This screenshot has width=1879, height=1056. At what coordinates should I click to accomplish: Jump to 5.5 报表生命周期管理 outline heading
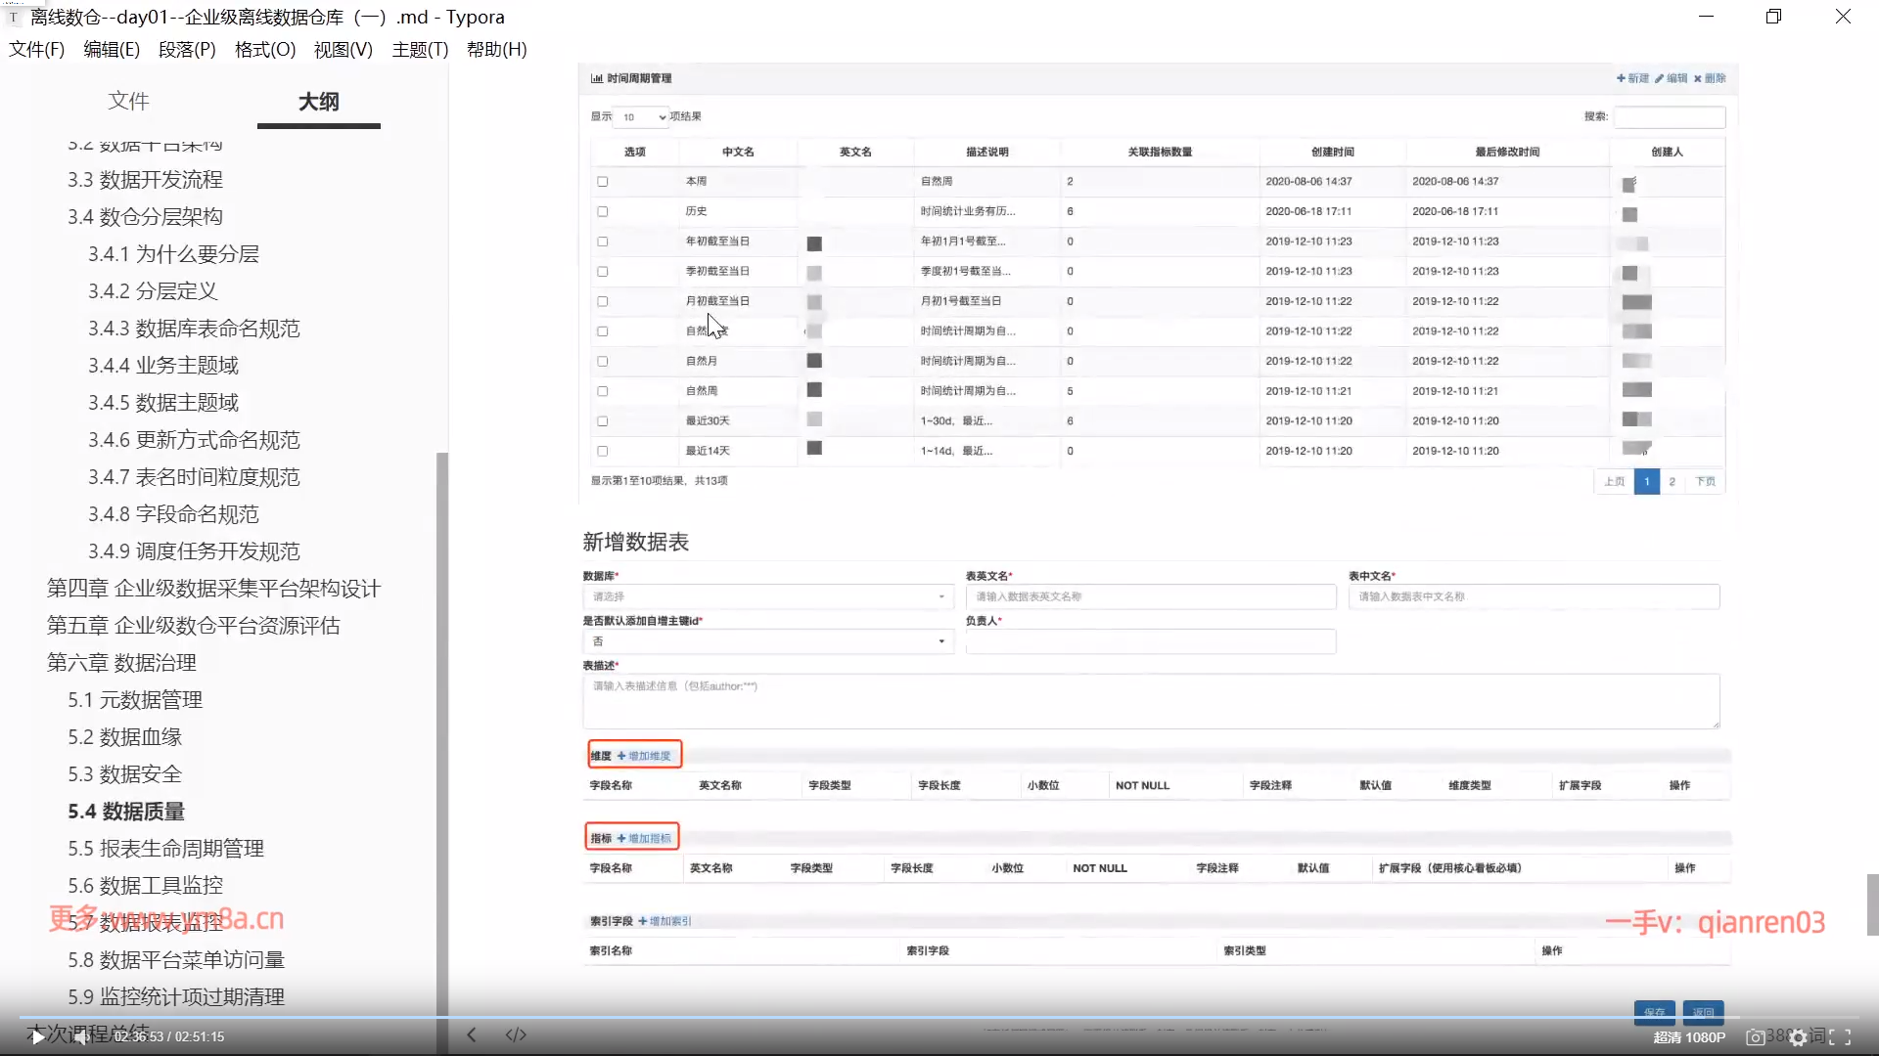(x=165, y=849)
